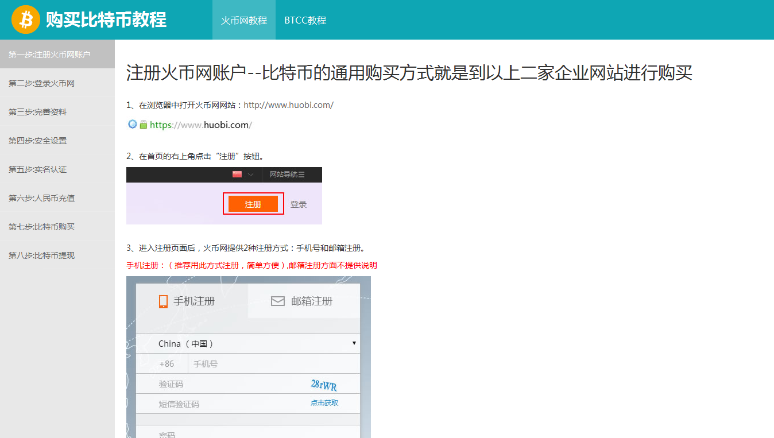Click the blue browser globe icon
This screenshot has height=438, width=774.
coord(133,125)
